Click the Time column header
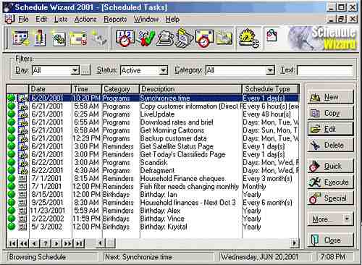Viewport: 362px width, 265px height. (x=86, y=89)
